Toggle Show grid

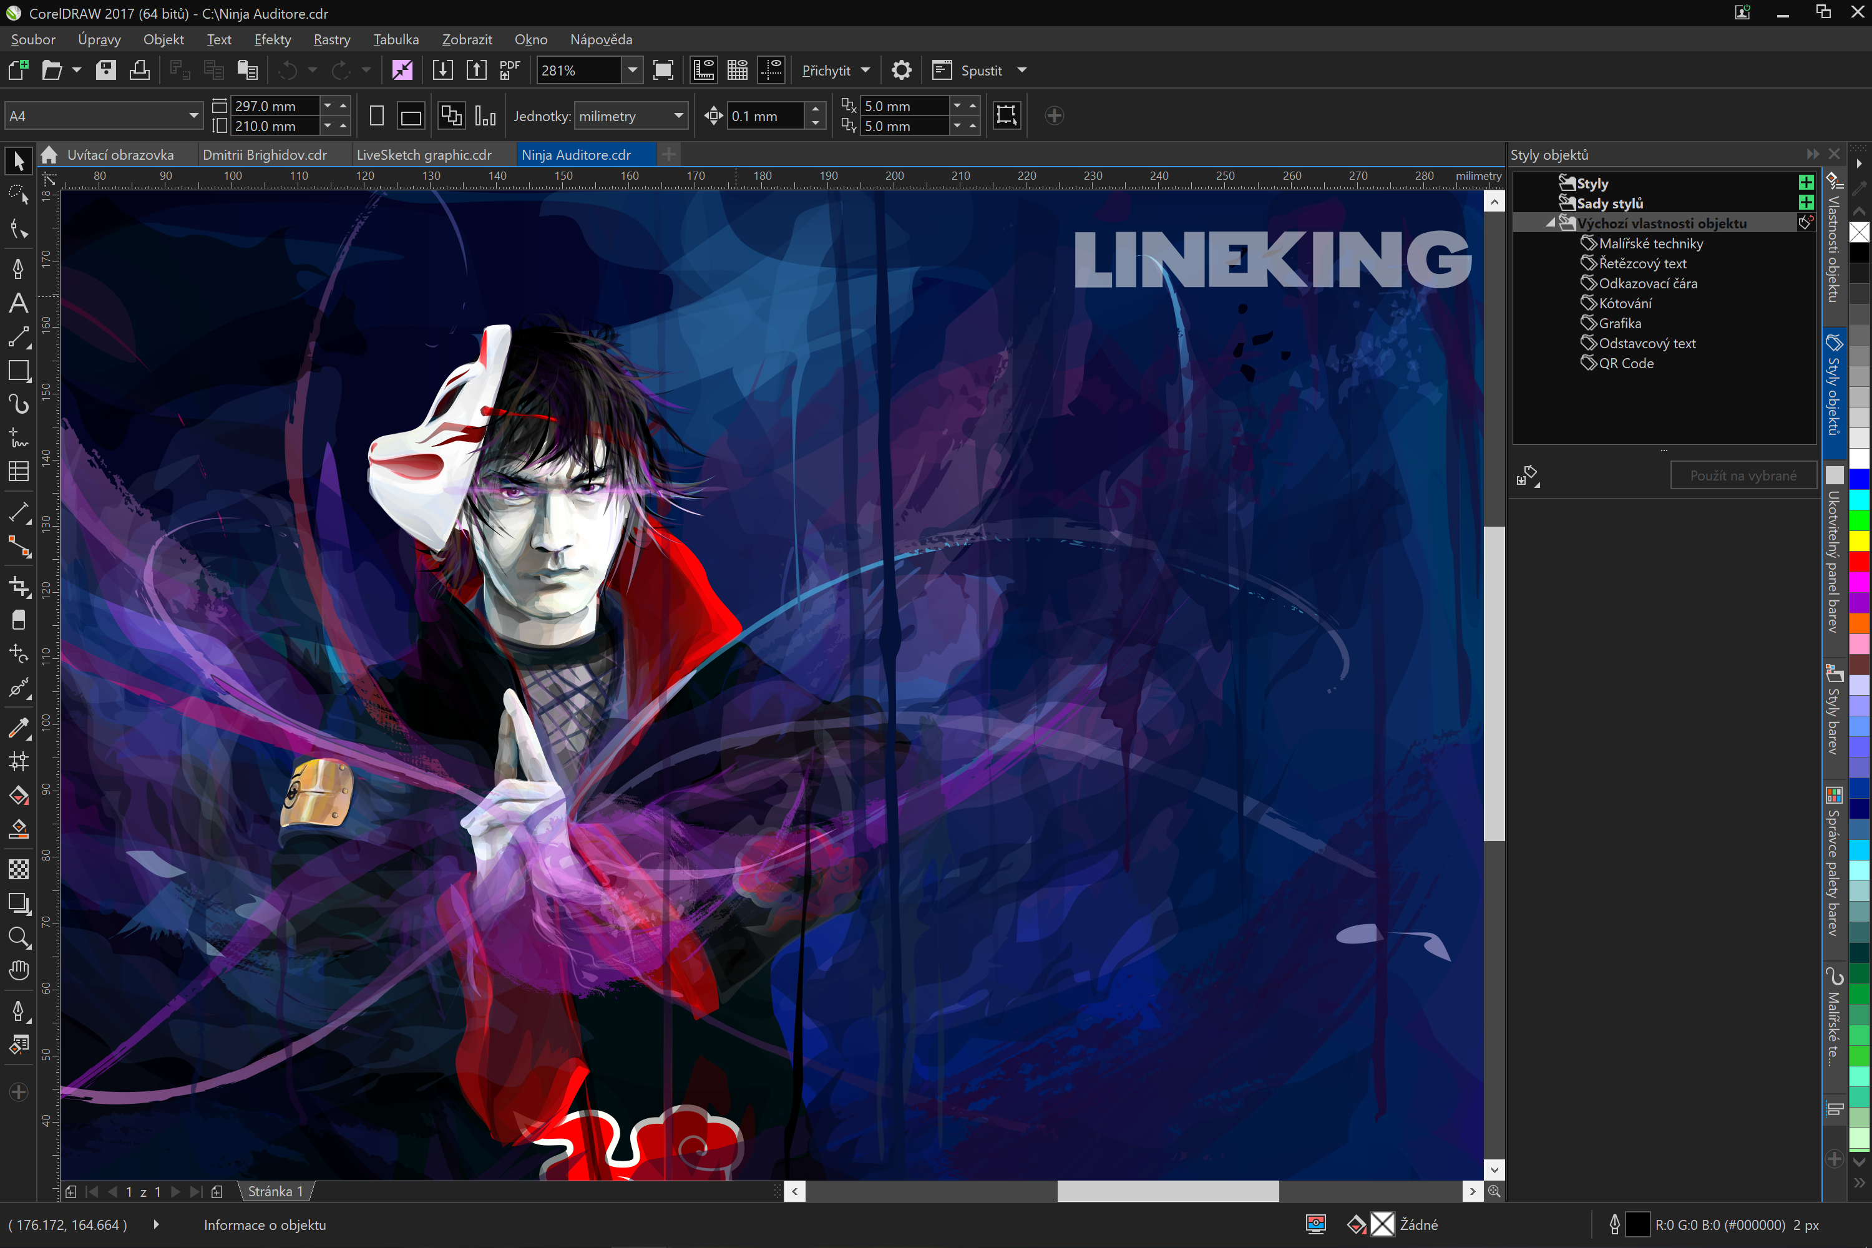[738, 70]
